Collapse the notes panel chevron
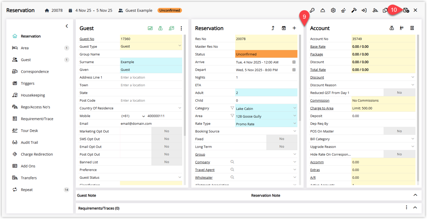Viewport: 427px width, 219px height. tap(415, 195)
